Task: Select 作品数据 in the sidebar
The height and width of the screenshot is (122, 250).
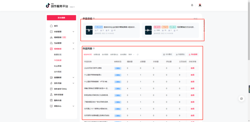Action: (x=58, y=60)
